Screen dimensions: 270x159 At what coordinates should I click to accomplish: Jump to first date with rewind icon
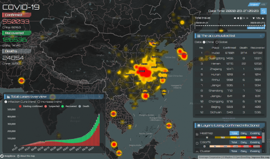point(234,18)
